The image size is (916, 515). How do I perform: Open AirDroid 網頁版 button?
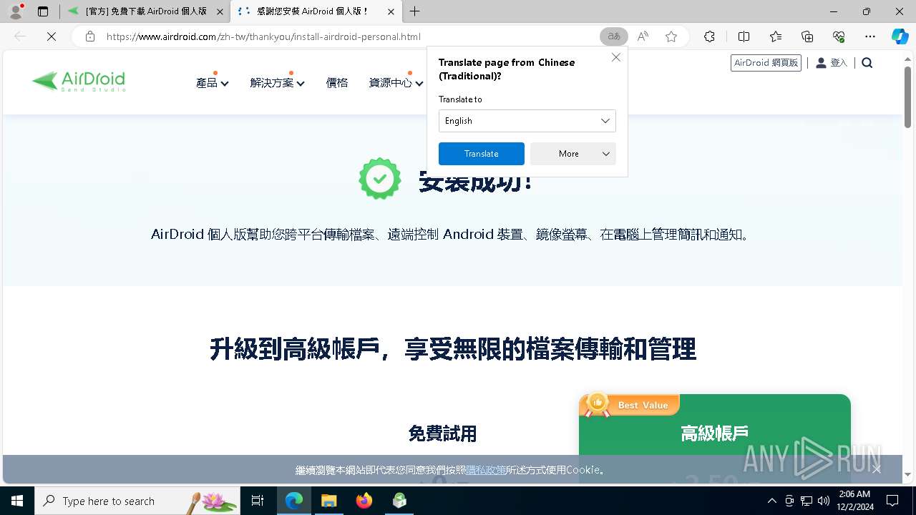tap(766, 63)
